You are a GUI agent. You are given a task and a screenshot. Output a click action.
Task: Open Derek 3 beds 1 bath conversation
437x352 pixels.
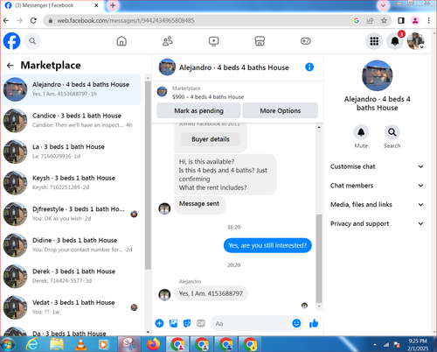click(x=71, y=276)
